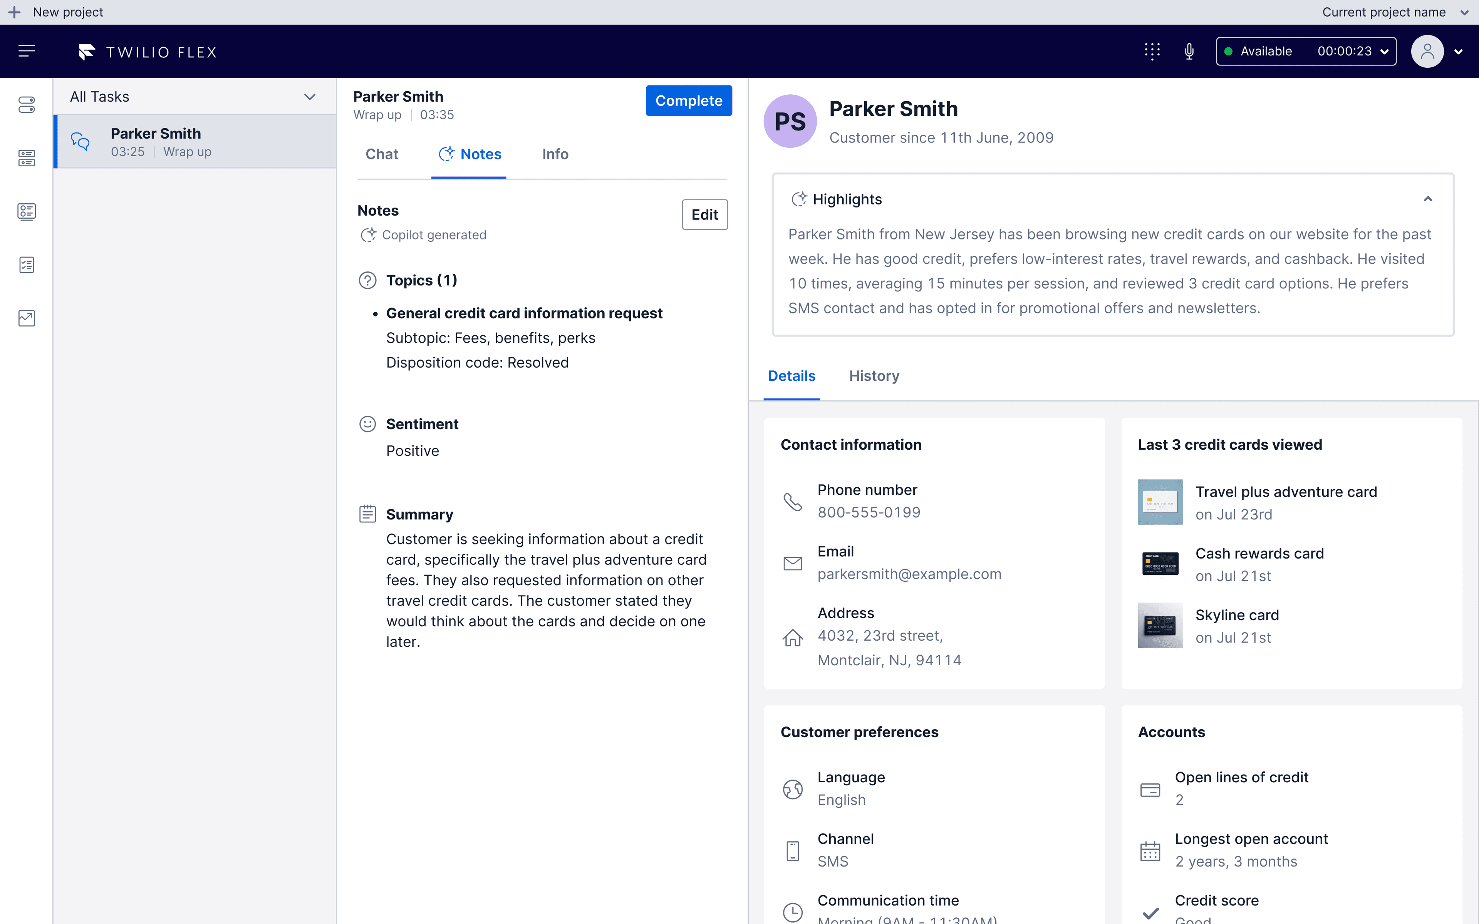Switch to the Chat tab

381,154
